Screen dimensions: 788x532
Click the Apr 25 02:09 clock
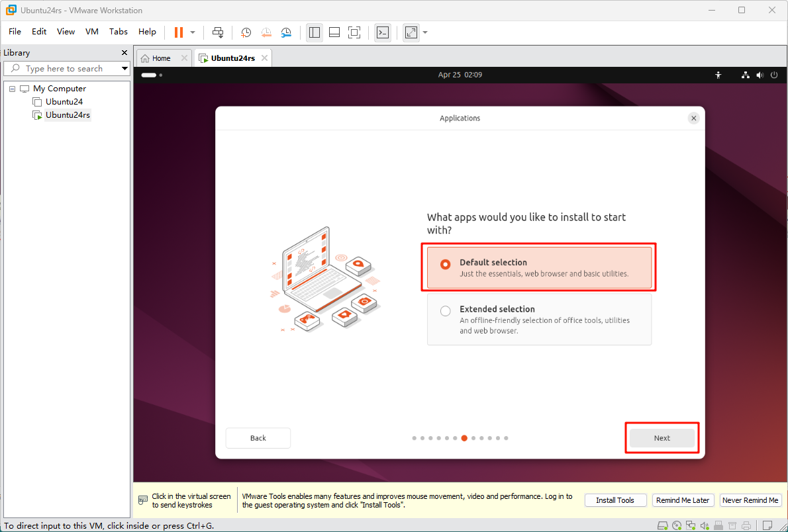tap(460, 75)
